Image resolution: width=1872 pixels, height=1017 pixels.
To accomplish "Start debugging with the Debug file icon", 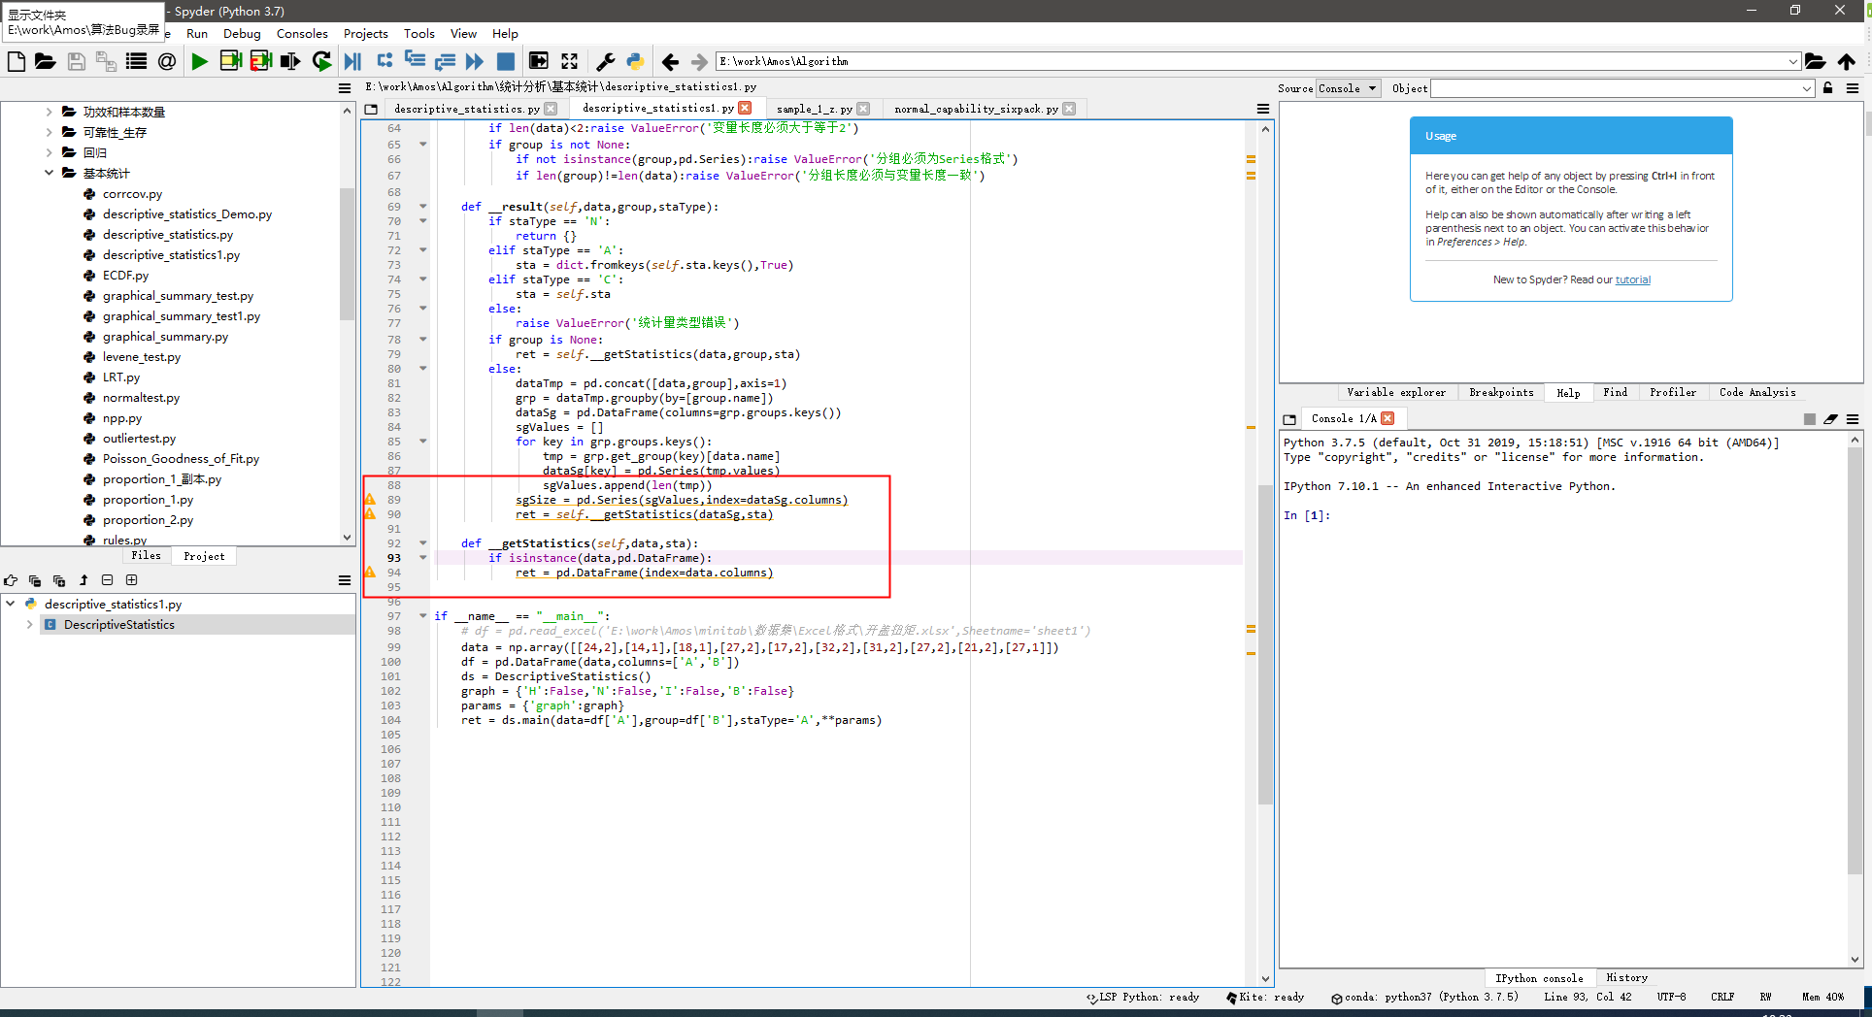I will click(353, 61).
